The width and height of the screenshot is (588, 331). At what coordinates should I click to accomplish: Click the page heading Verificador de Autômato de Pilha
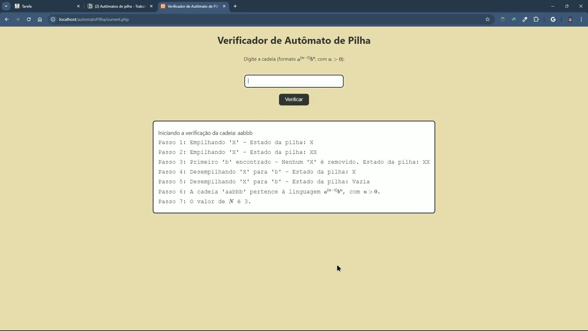point(294,40)
